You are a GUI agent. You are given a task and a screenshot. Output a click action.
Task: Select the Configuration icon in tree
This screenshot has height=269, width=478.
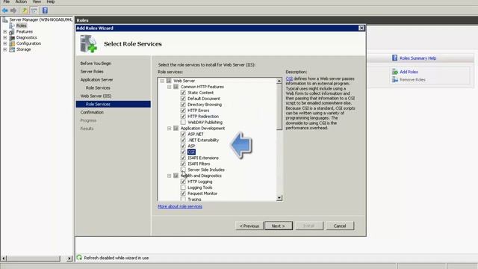[12, 43]
